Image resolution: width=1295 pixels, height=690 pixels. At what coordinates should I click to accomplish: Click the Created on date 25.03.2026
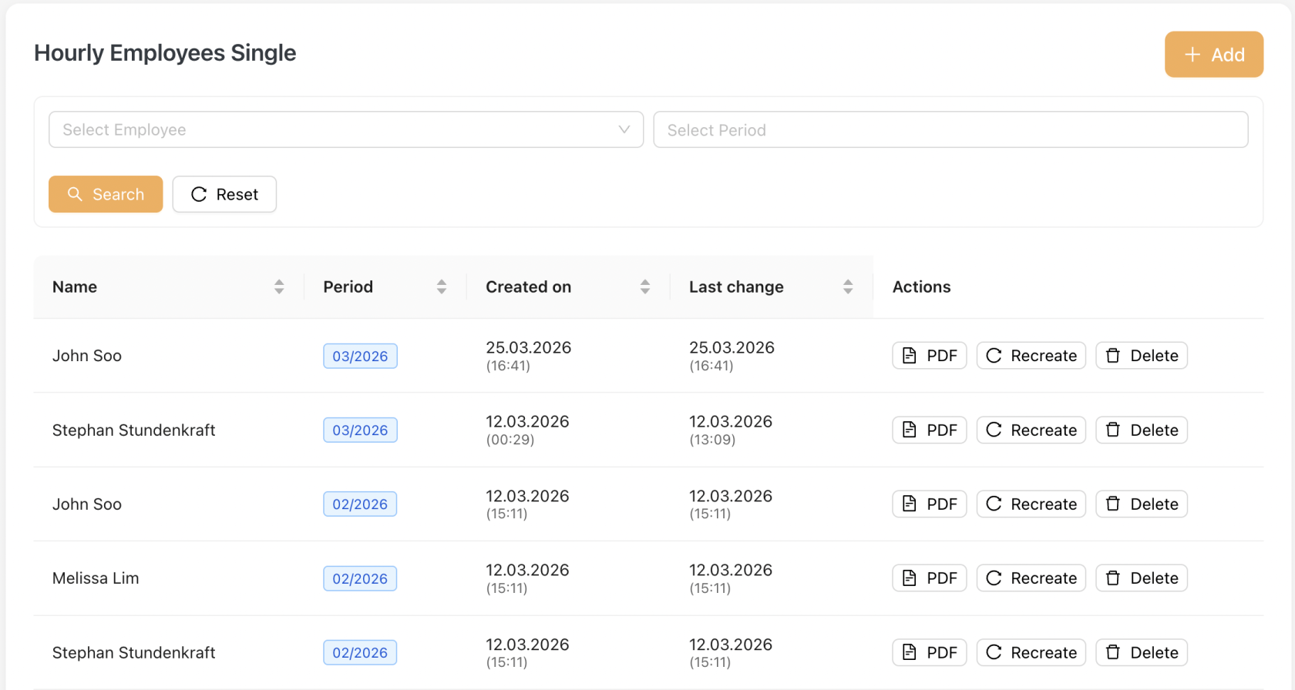click(x=529, y=347)
